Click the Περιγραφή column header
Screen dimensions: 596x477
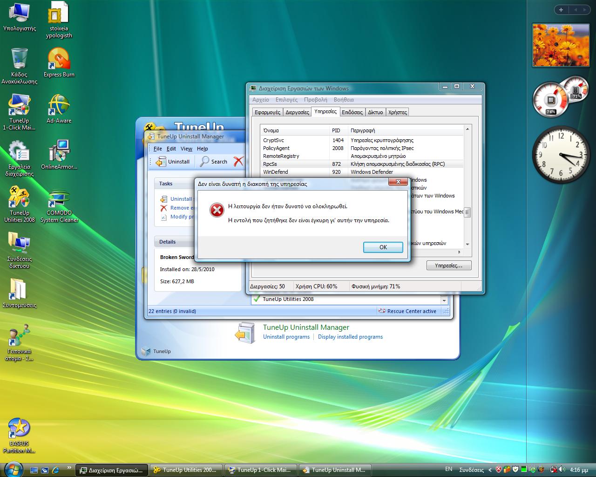point(406,130)
